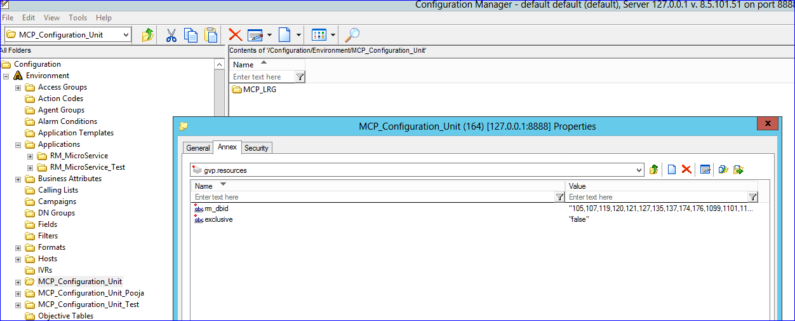Open search with the magnifying glass icon
The image size is (795, 321).
click(352, 35)
